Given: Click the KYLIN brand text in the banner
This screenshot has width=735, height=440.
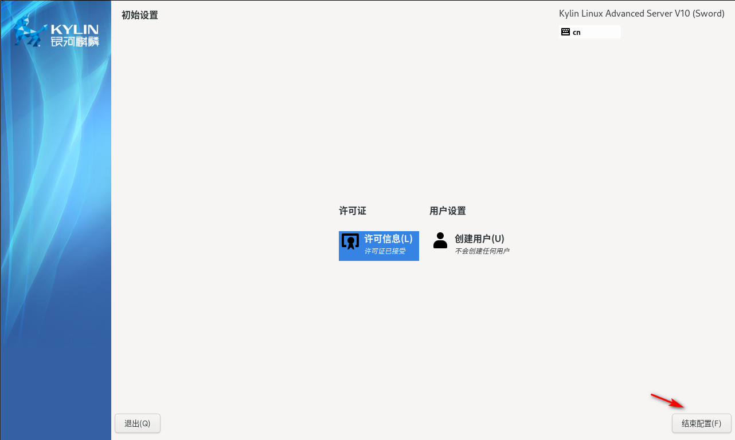Looking at the screenshot, I should pos(75,29).
